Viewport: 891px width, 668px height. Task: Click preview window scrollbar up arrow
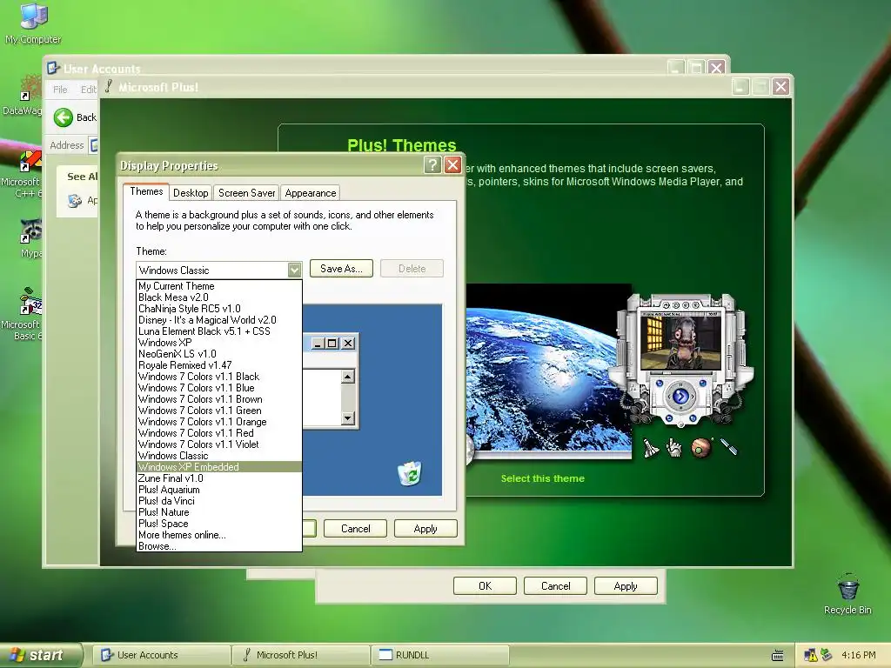[x=348, y=376]
